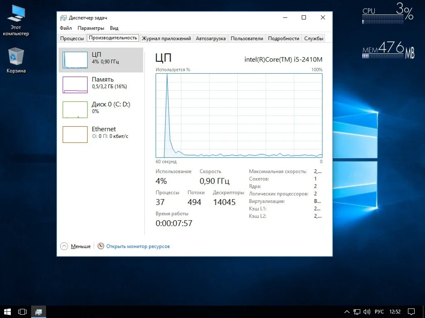Select the Память performance graph item
Viewport: 425px width, 318px height.
tap(101, 85)
